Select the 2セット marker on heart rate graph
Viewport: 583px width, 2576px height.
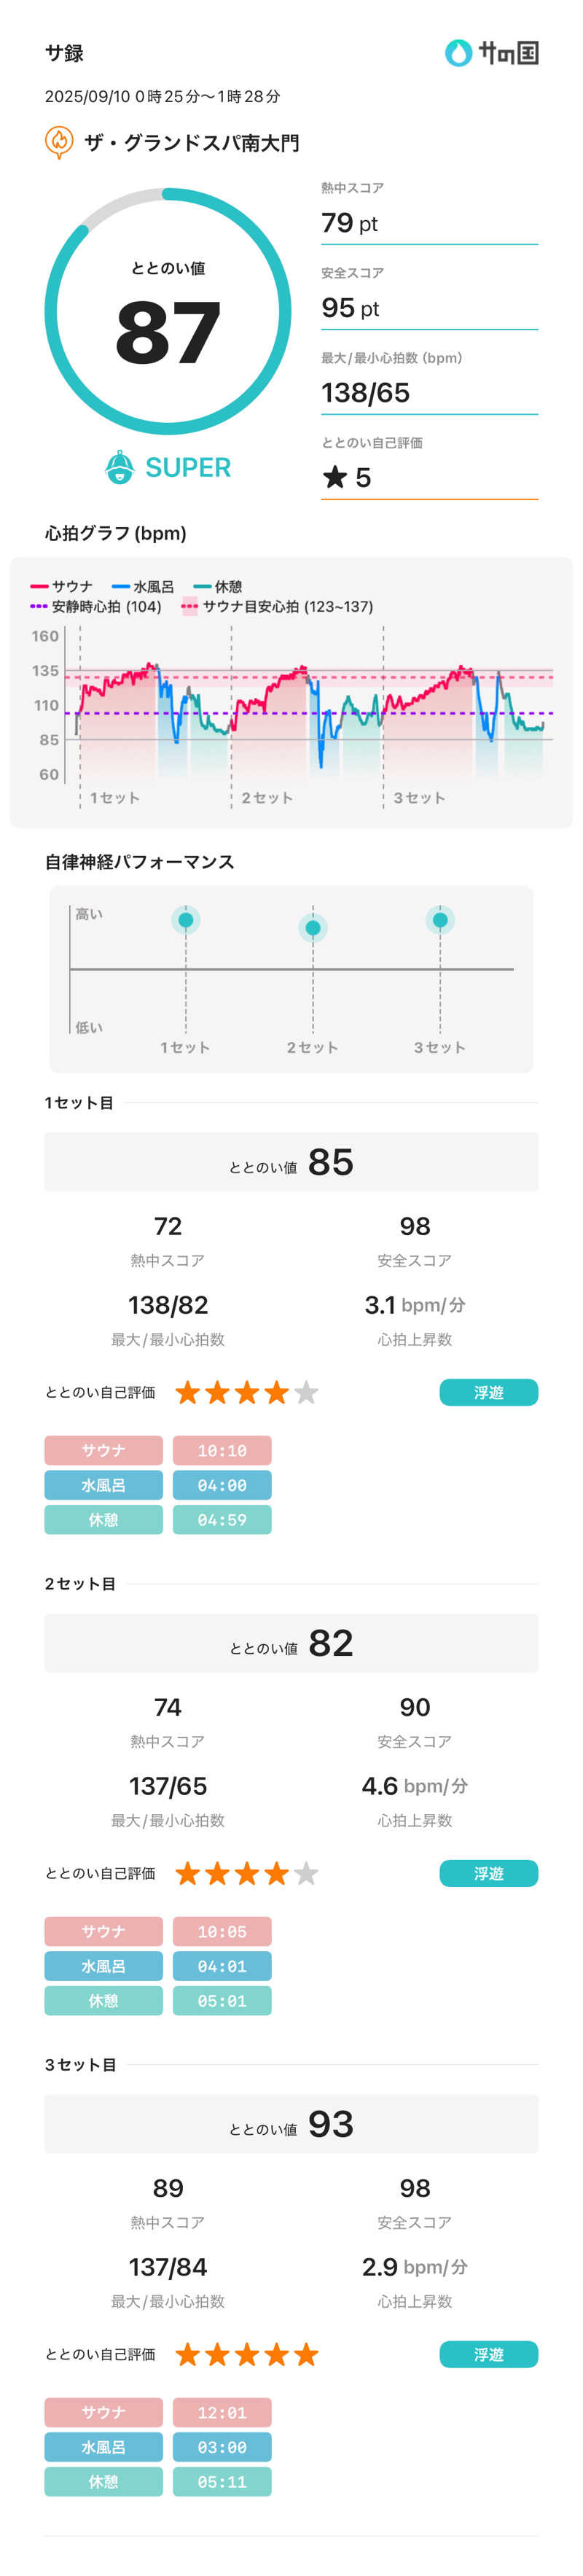click(266, 797)
